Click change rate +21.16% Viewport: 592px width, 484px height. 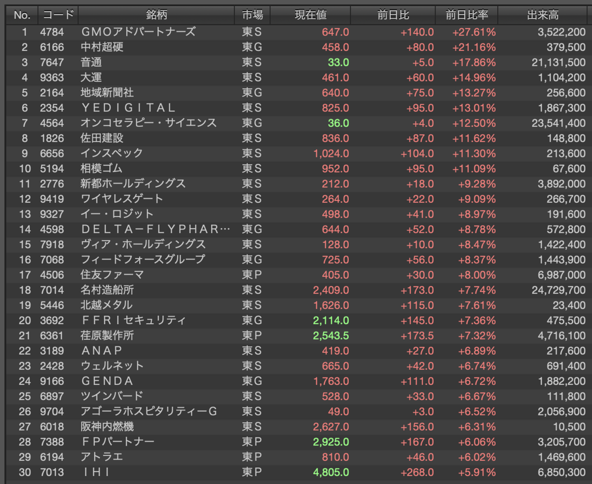474,47
